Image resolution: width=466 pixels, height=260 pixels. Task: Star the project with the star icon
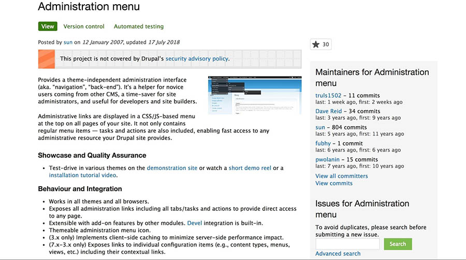(x=316, y=44)
